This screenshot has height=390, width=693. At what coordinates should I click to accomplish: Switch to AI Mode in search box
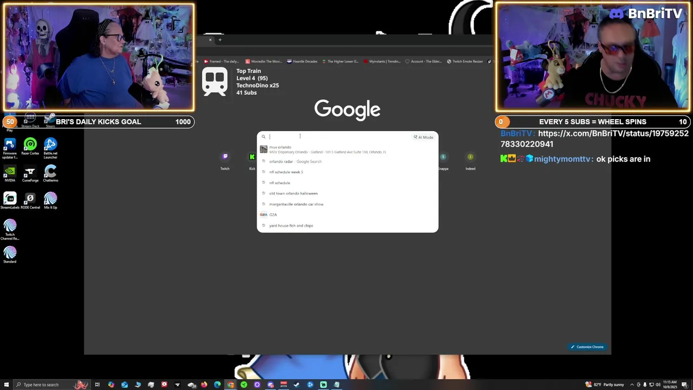[x=423, y=137]
